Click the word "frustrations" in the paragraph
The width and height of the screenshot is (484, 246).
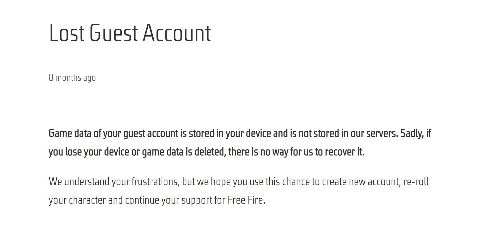(155, 182)
